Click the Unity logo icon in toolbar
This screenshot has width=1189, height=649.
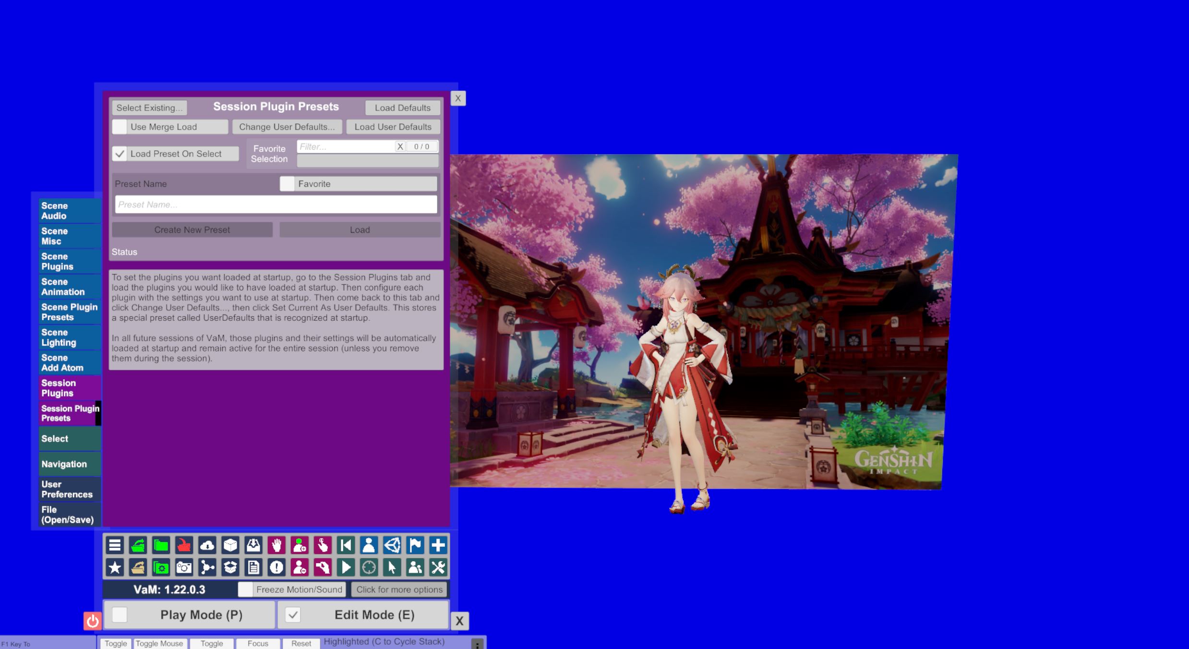(x=392, y=545)
